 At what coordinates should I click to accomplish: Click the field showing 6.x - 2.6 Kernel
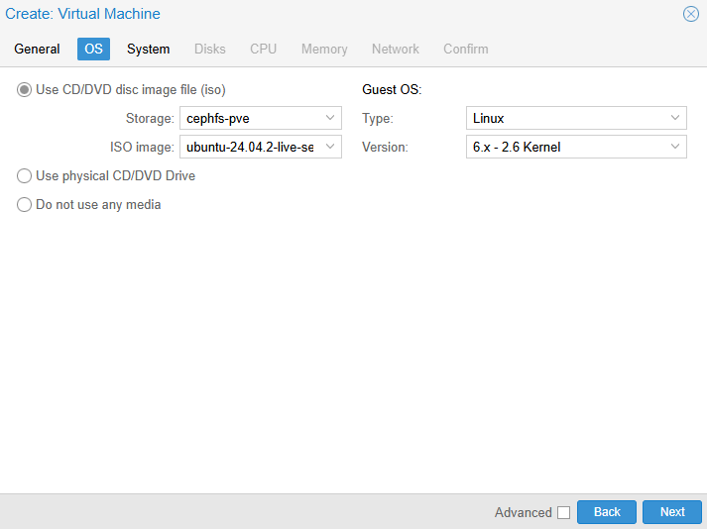coord(565,147)
